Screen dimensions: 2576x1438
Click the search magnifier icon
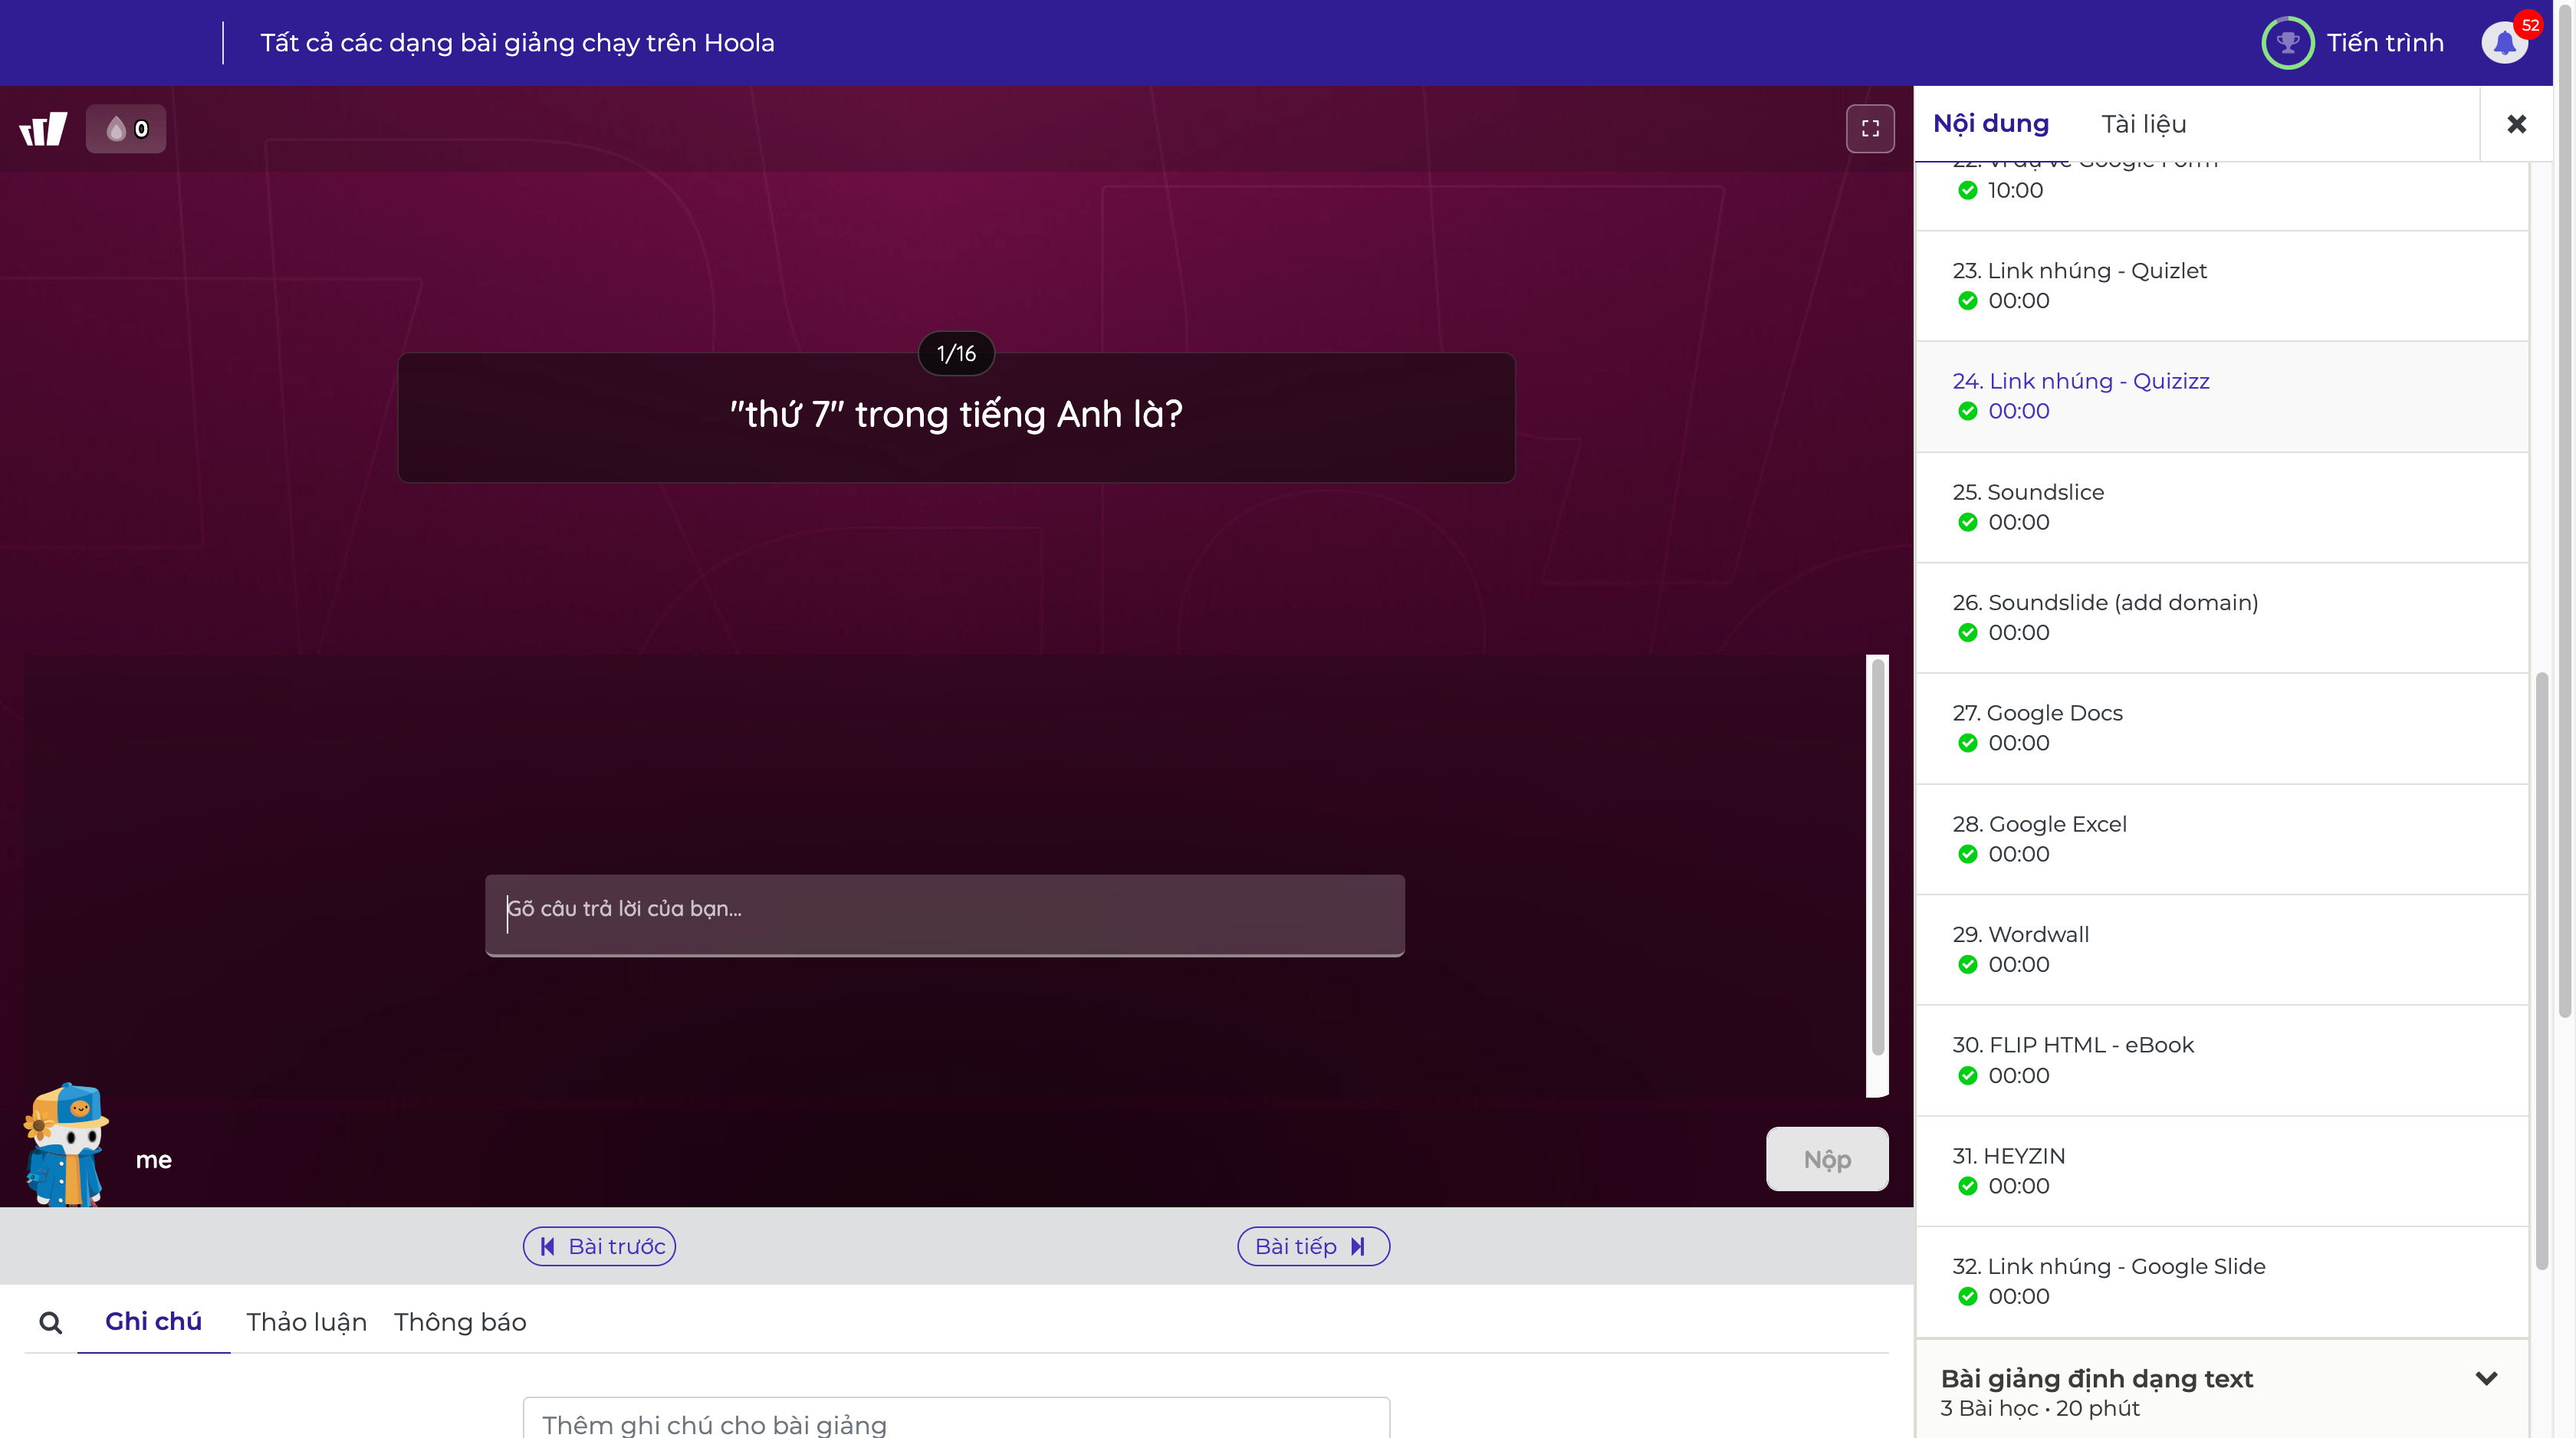[x=50, y=1322]
